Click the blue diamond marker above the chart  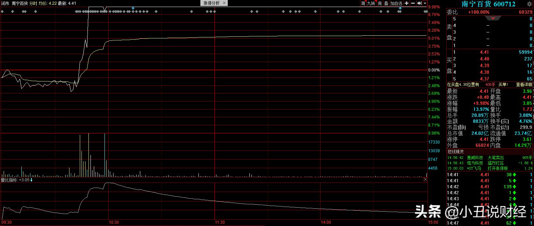tap(133, 8)
